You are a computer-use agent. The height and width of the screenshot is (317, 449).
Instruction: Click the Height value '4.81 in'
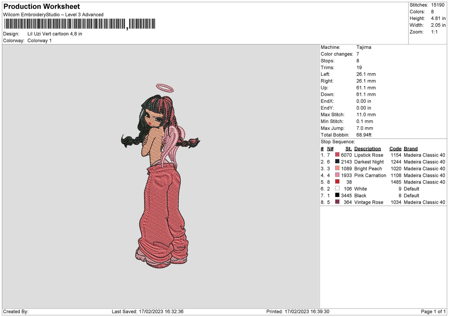[x=438, y=18]
